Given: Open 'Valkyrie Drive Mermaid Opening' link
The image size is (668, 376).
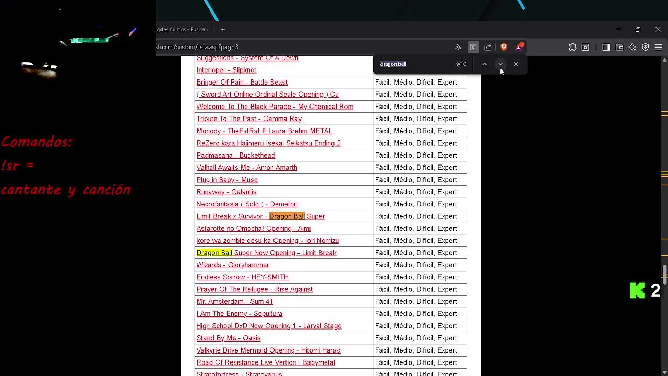Looking at the screenshot, I should pos(268,350).
